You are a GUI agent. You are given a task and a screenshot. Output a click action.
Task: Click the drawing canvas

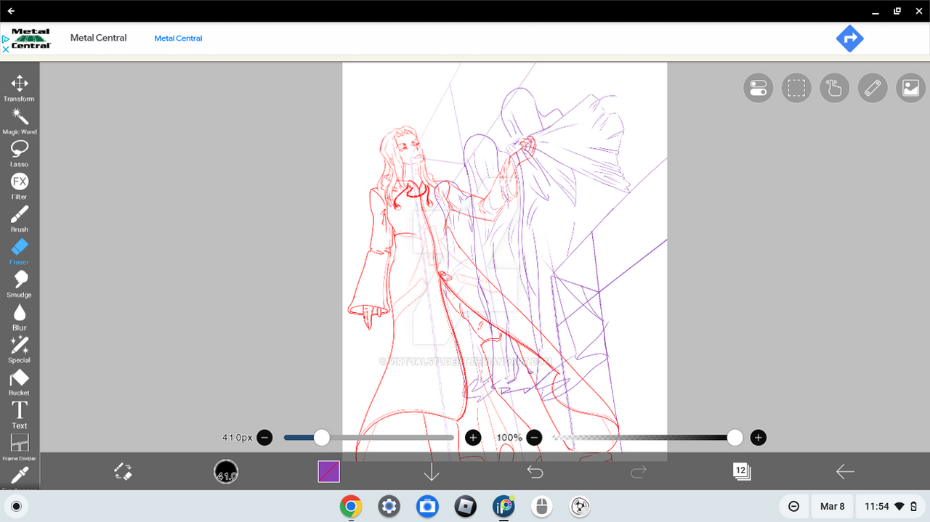pos(504,261)
